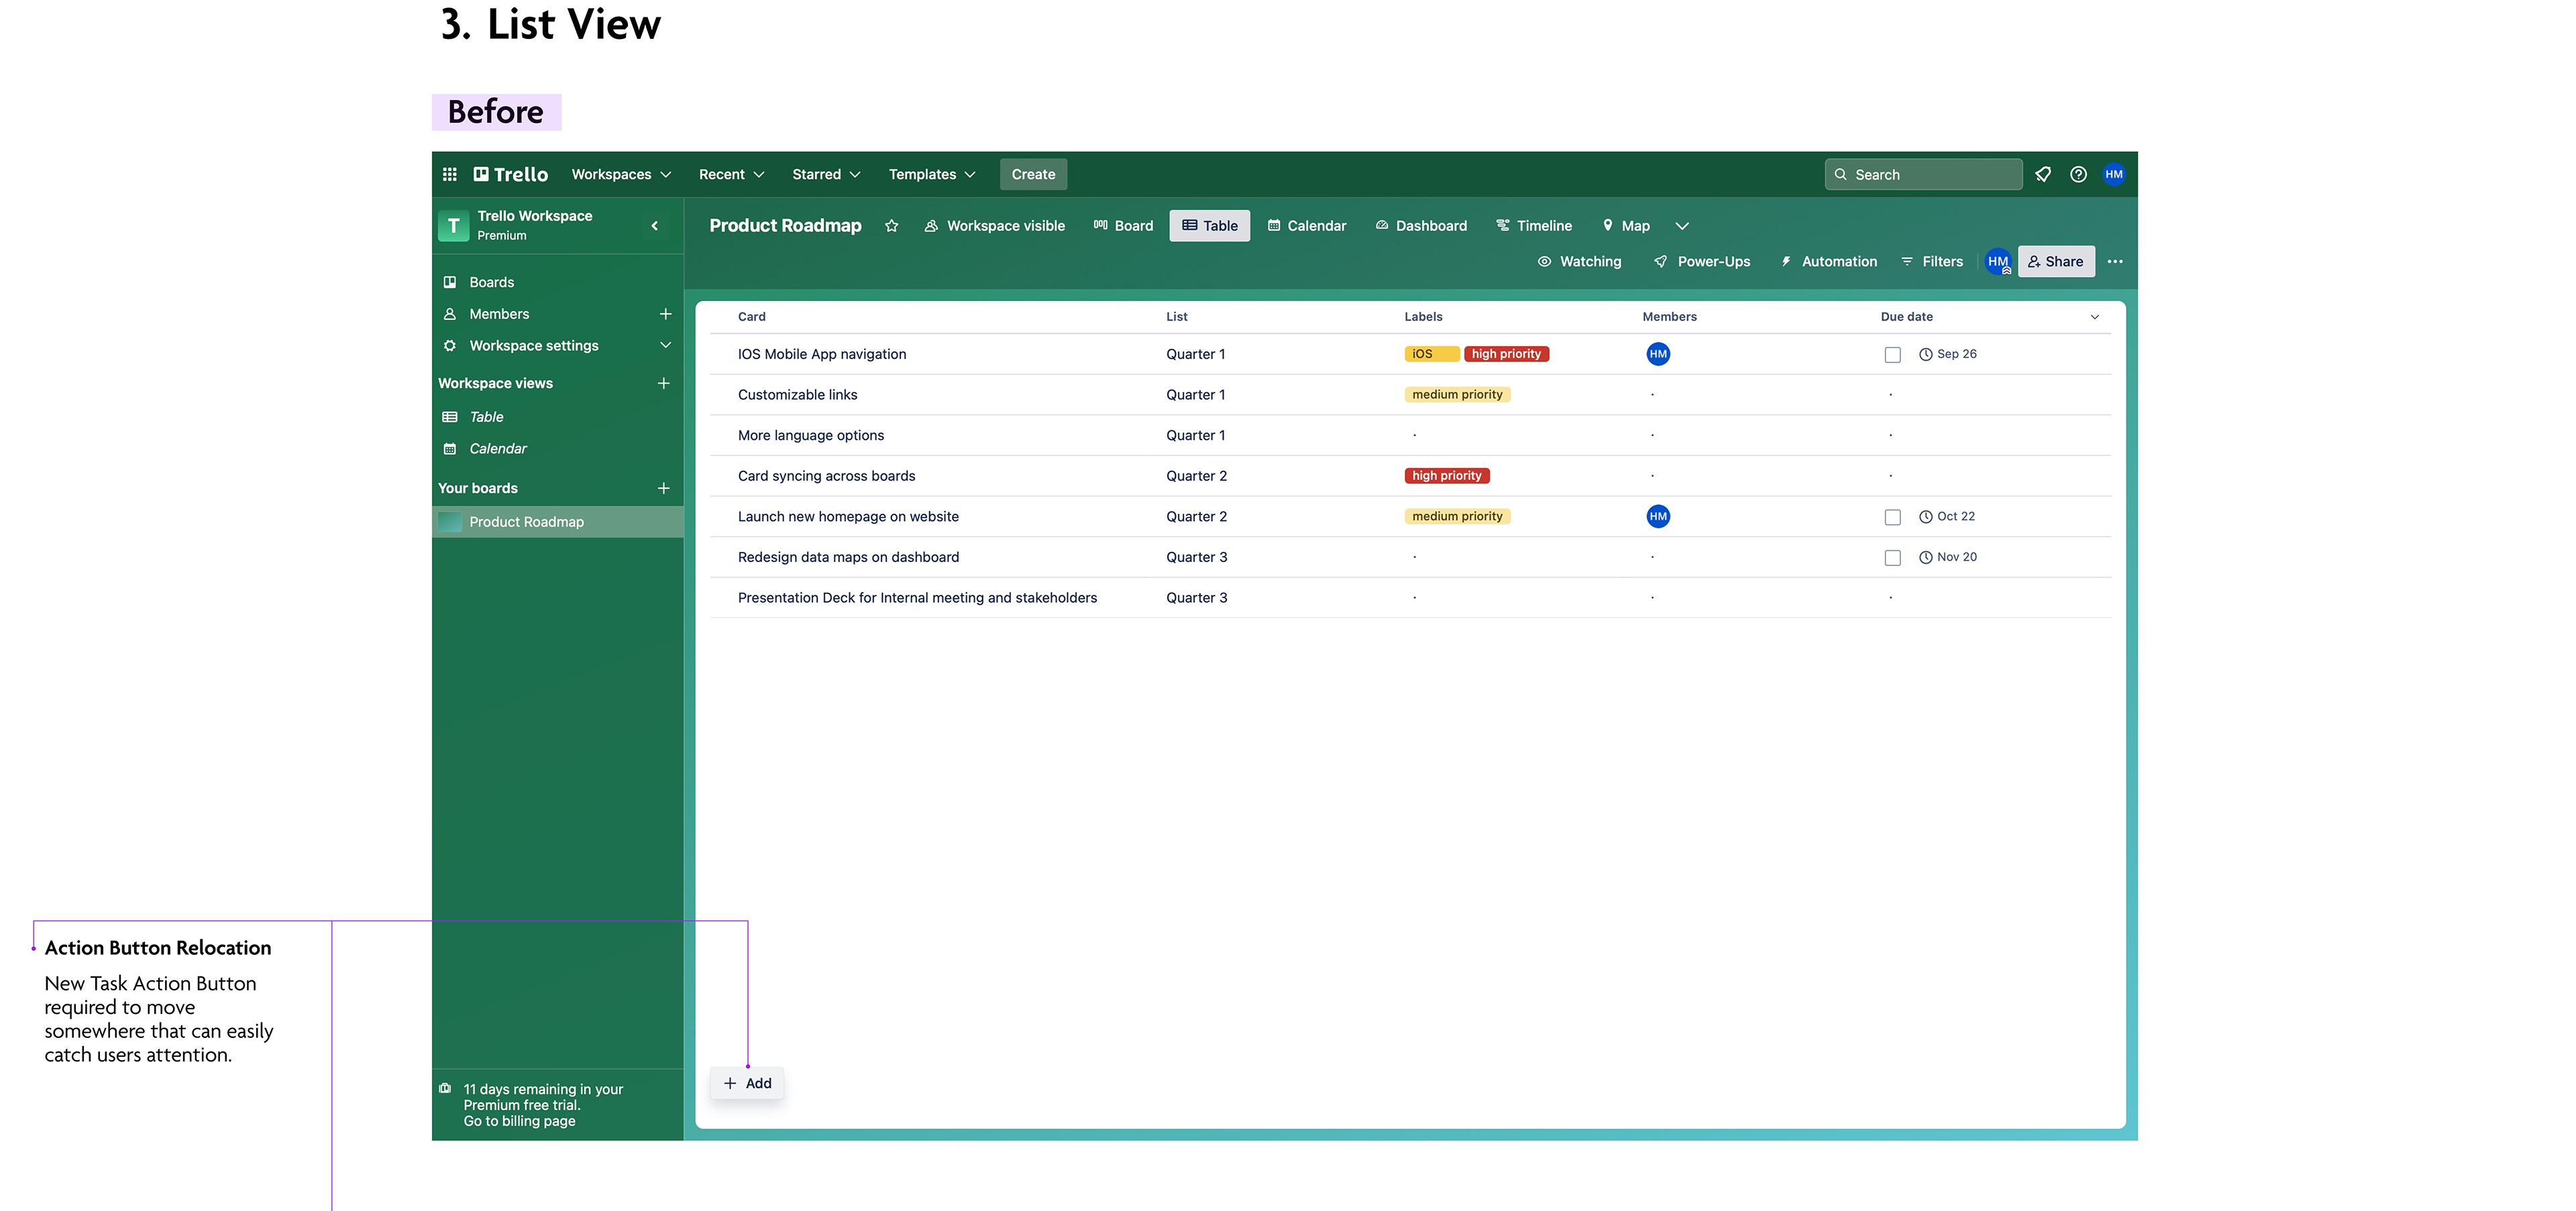Image resolution: width=2576 pixels, height=1211 pixels.
Task: Expand the Starred dropdown
Action: tap(826, 174)
